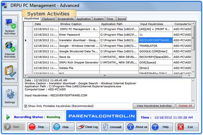Hide the application with Hide button
Image resolution: width=203 pixels, height=135 pixels.
click(x=63, y=127)
